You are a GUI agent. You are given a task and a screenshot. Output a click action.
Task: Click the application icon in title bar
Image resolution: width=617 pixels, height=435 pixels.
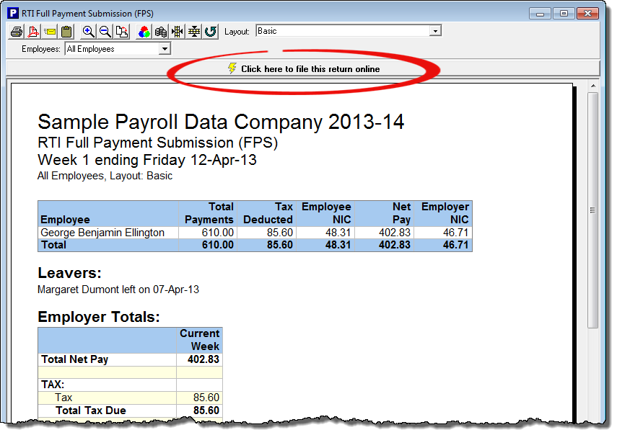click(12, 13)
